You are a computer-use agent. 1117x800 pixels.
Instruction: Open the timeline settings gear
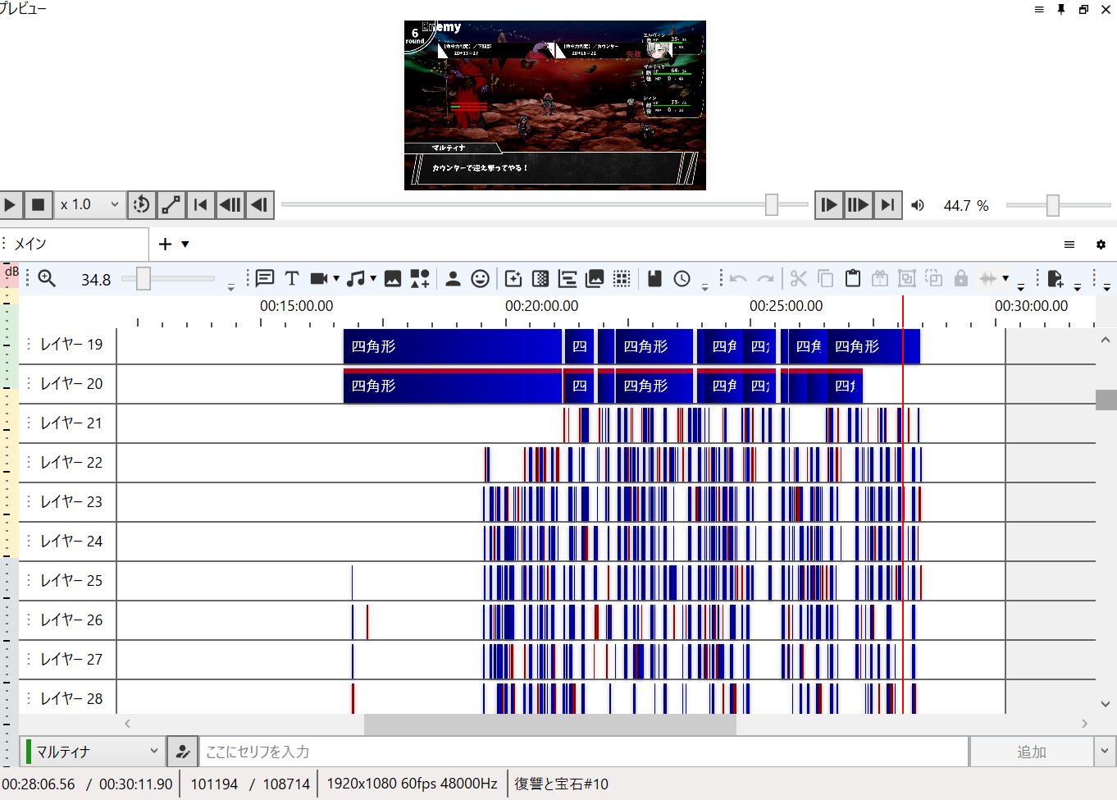[1101, 245]
